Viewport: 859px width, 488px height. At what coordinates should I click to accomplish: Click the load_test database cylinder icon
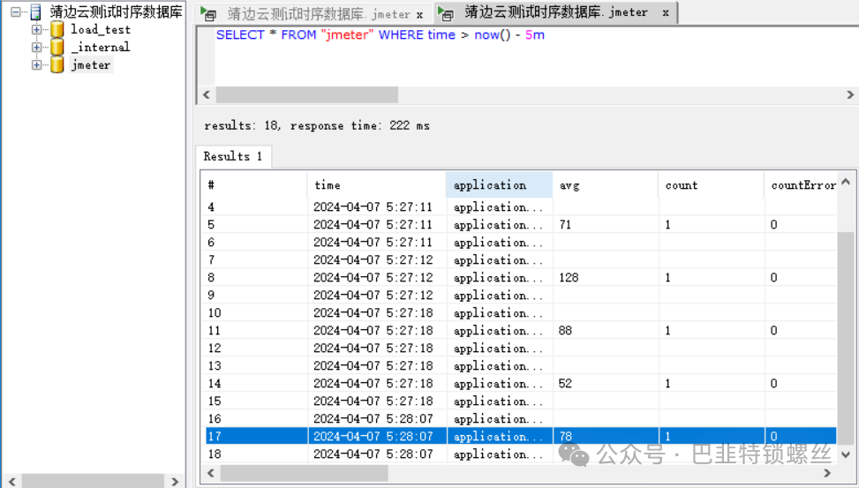pyautogui.click(x=57, y=30)
